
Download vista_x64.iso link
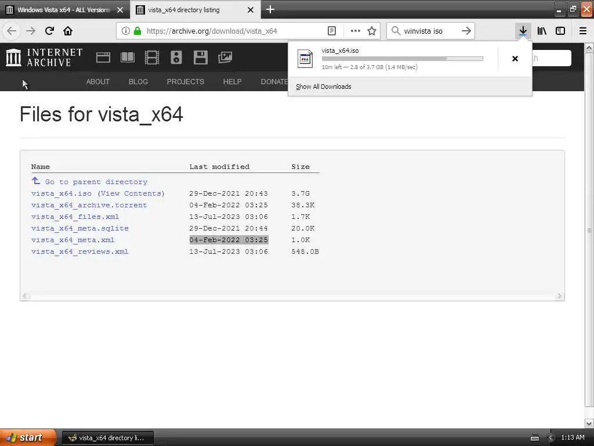click(x=61, y=193)
